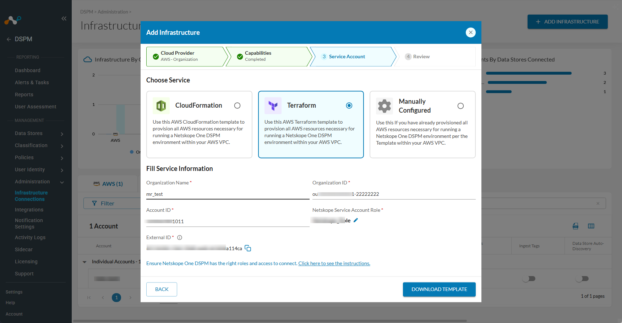
Task: Click the cloud icon beside Infrastructure By
Action: (88, 59)
